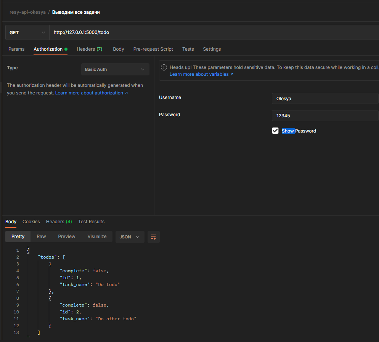The height and width of the screenshot is (342, 379).
Task: Collapse the JSON object at line 1
Action: pyautogui.click(x=28, y=250)
